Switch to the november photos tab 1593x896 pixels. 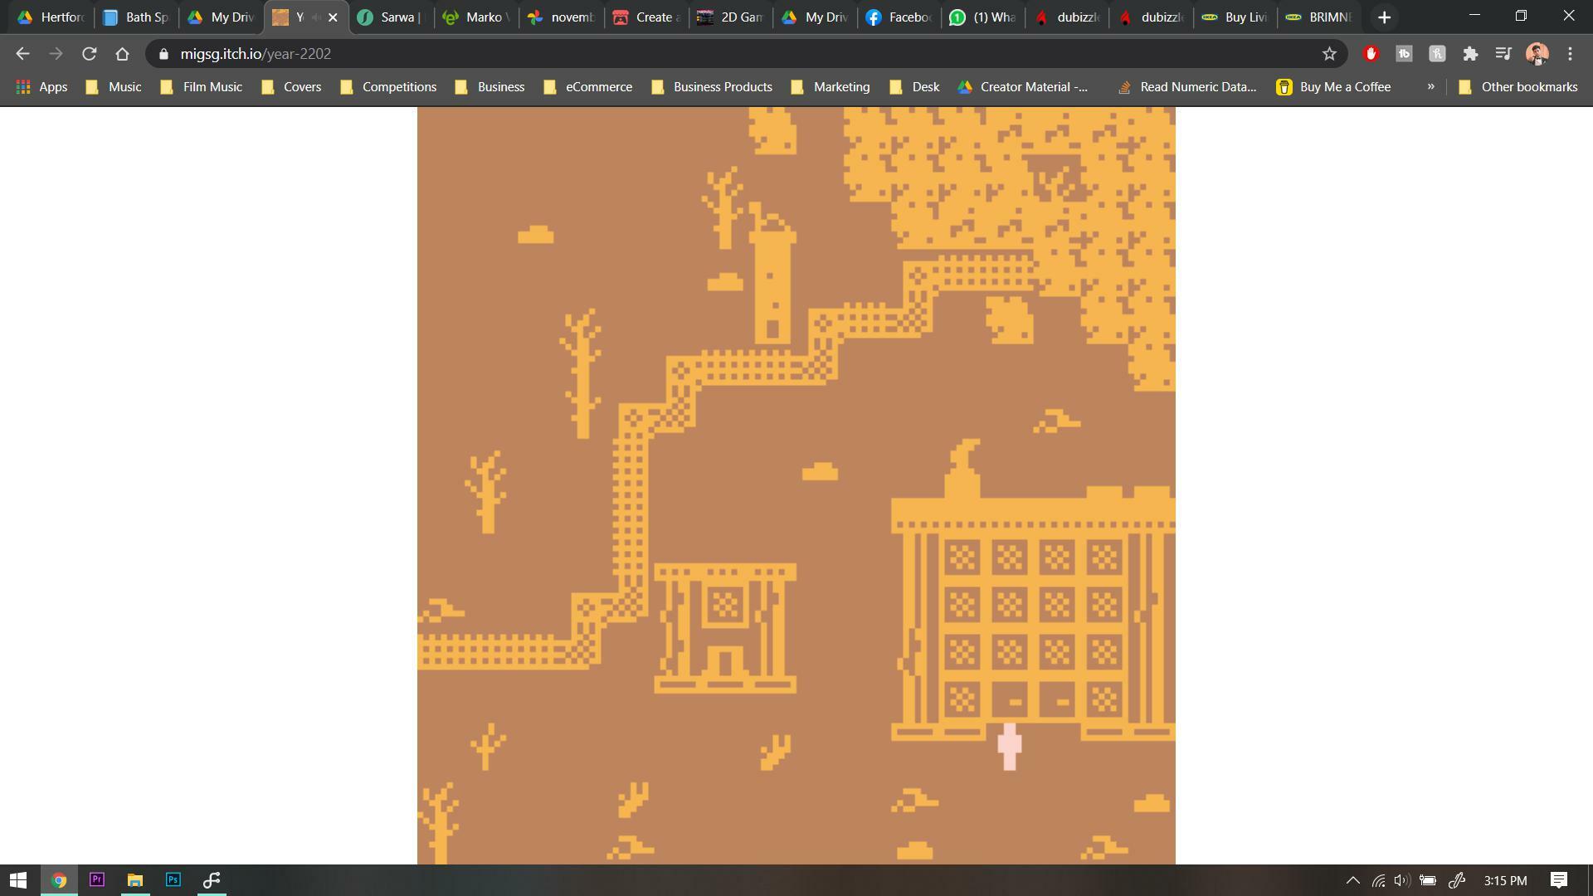[562, 17]
